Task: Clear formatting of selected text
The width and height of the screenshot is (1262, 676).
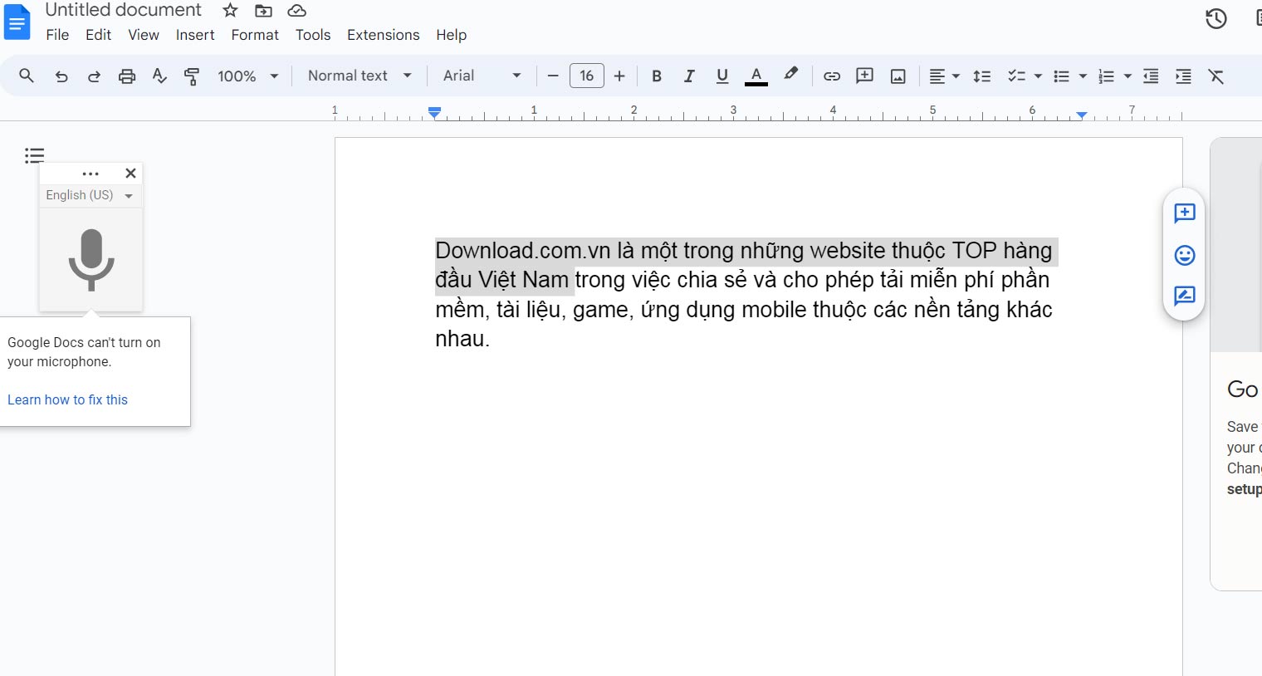Action: coord(1216,76)
